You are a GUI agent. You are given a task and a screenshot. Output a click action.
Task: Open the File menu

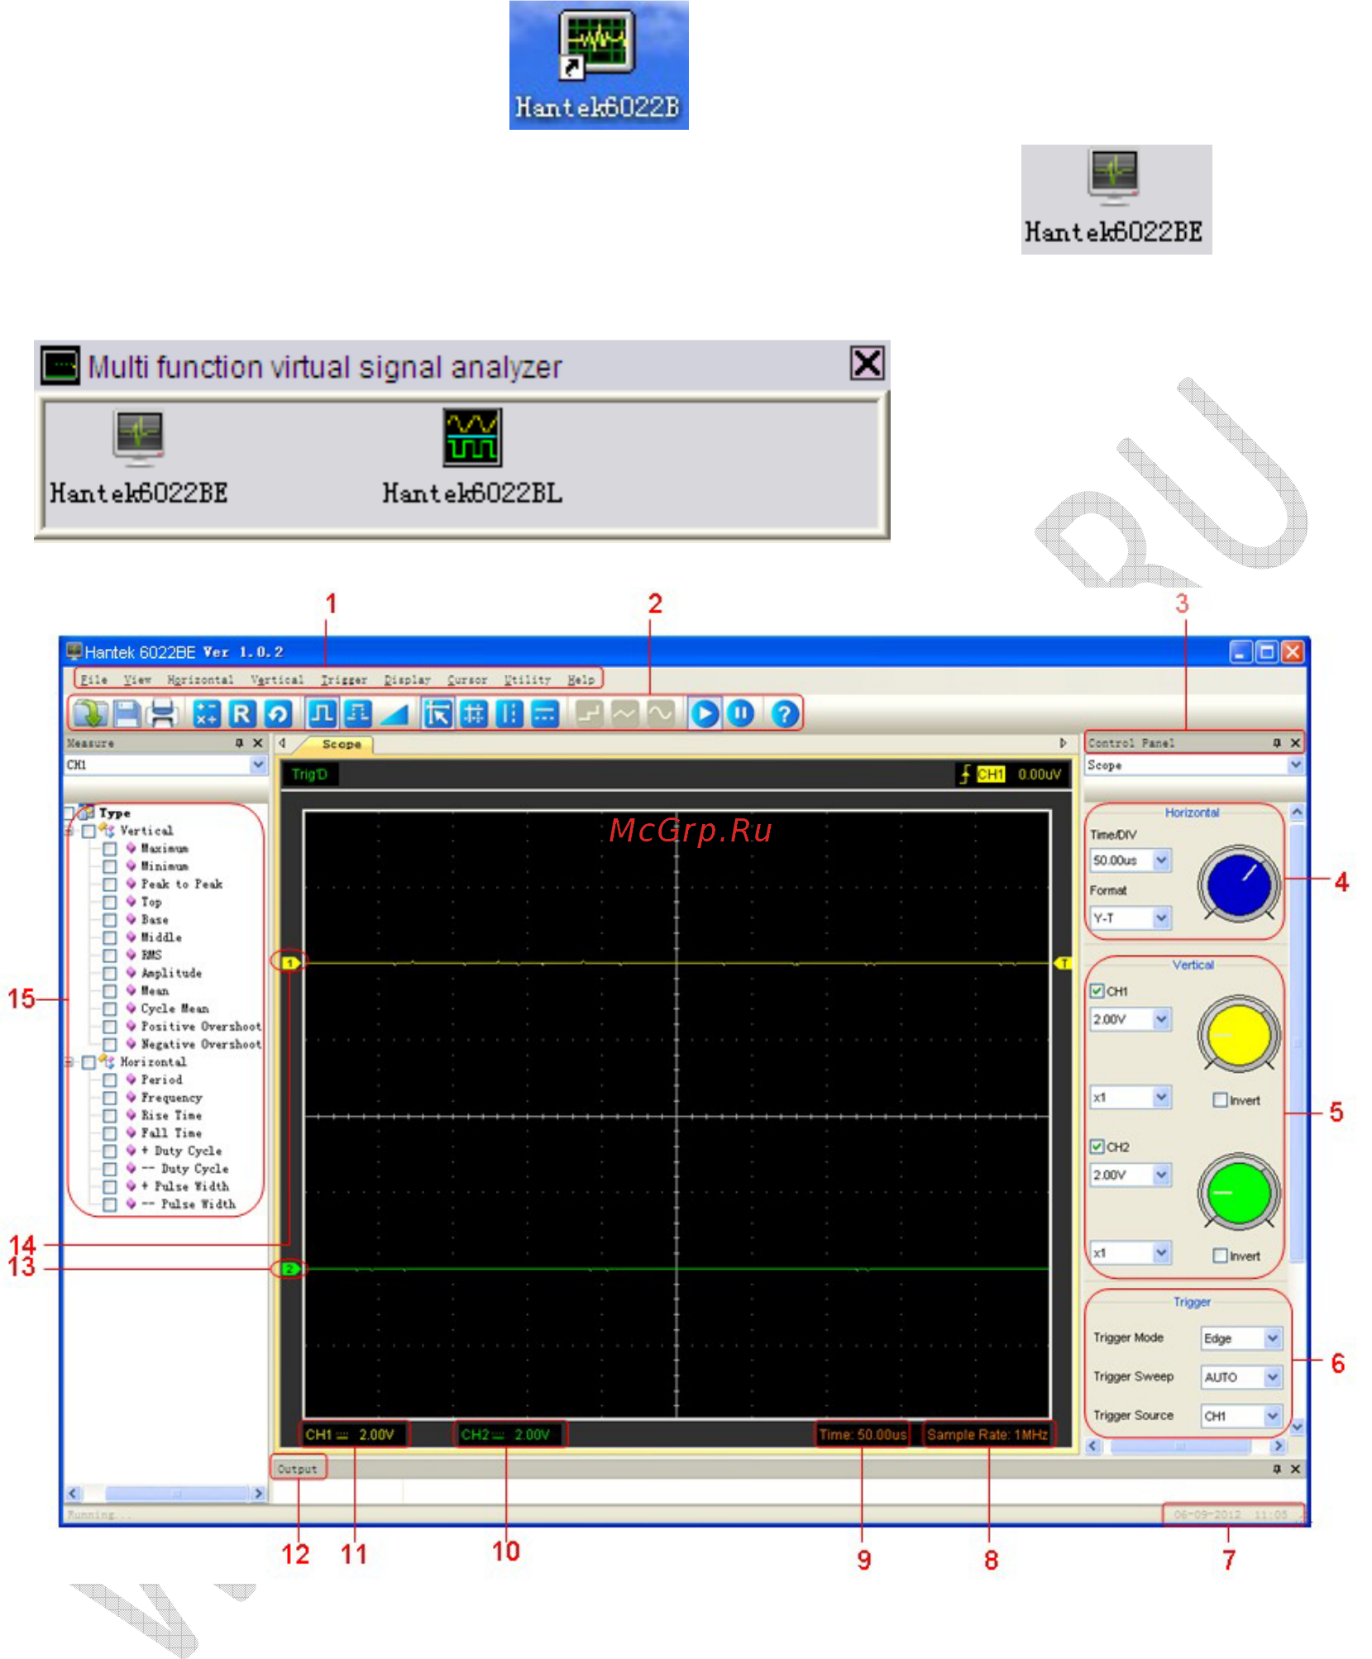pyautogui.click(x=93, y=679)
